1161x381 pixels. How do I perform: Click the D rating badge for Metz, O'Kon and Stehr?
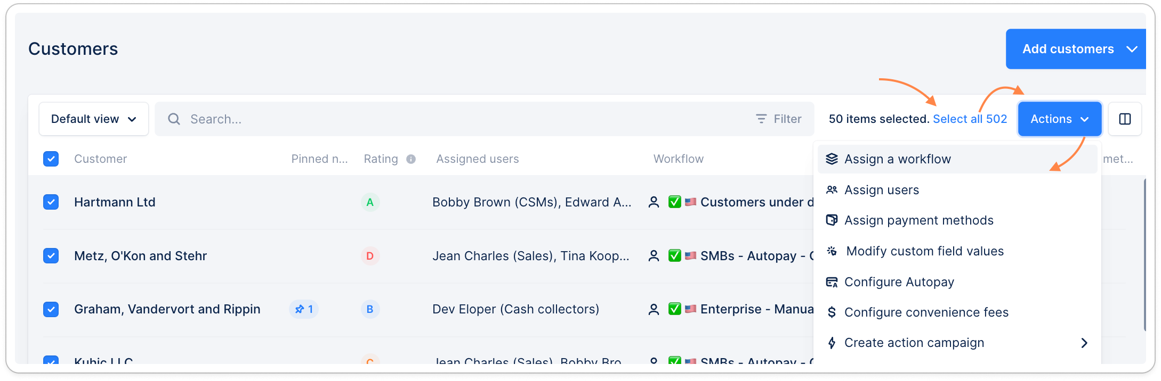pyautogui.click(x=370, y=256)
